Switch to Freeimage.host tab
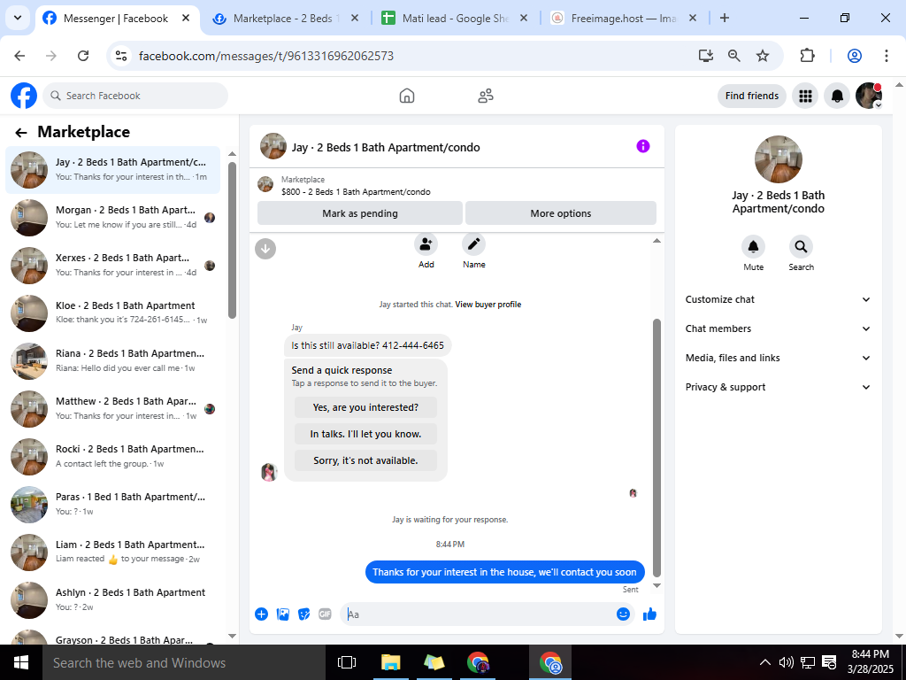This screenshot has height=680, width=906. (x=624, y=19)
